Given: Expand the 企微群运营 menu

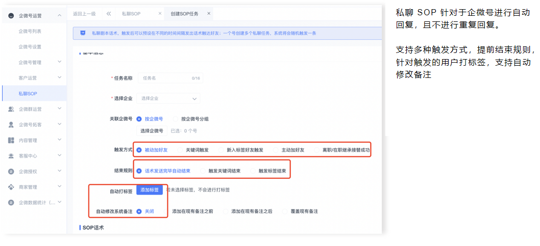Looking at the screenshot, I should [x=60, y=108].
